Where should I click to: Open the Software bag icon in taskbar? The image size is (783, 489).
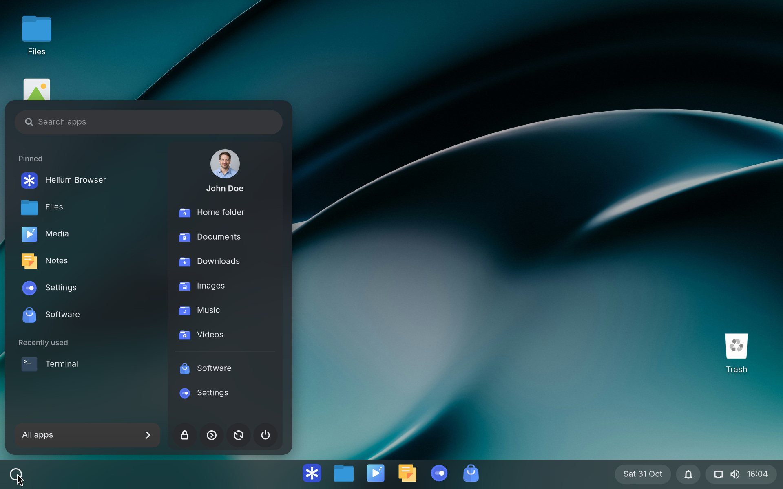[x=471, y=474]
